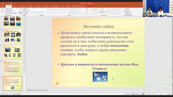Screen dimensions: 173x97
Task: Expand the Заменить dropdown arrow
Action: [x=132, y=11]
